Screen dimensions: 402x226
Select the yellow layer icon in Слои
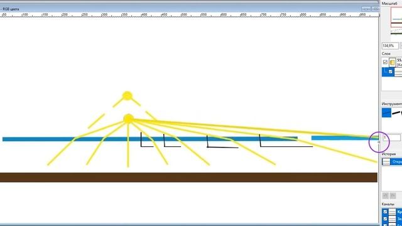click(392, 62)
